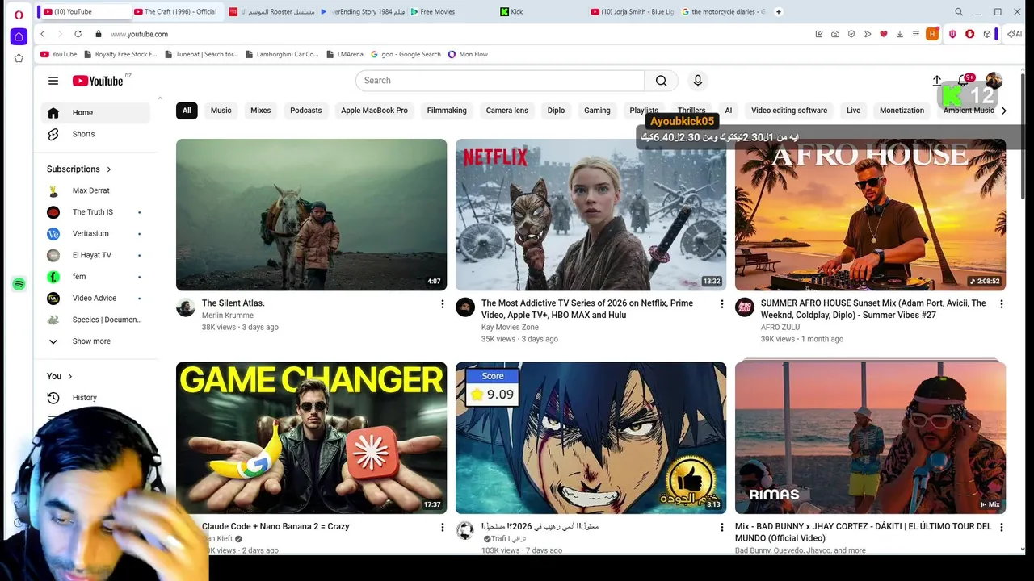
Task: Click the send arrow icon in address bar
Action: (x=867, y=34)
